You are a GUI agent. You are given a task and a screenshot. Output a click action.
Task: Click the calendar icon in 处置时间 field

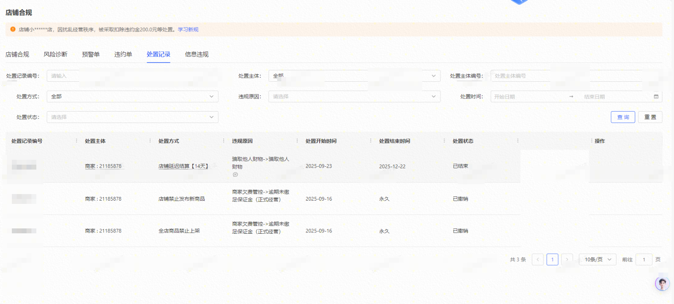click(656, 97)
